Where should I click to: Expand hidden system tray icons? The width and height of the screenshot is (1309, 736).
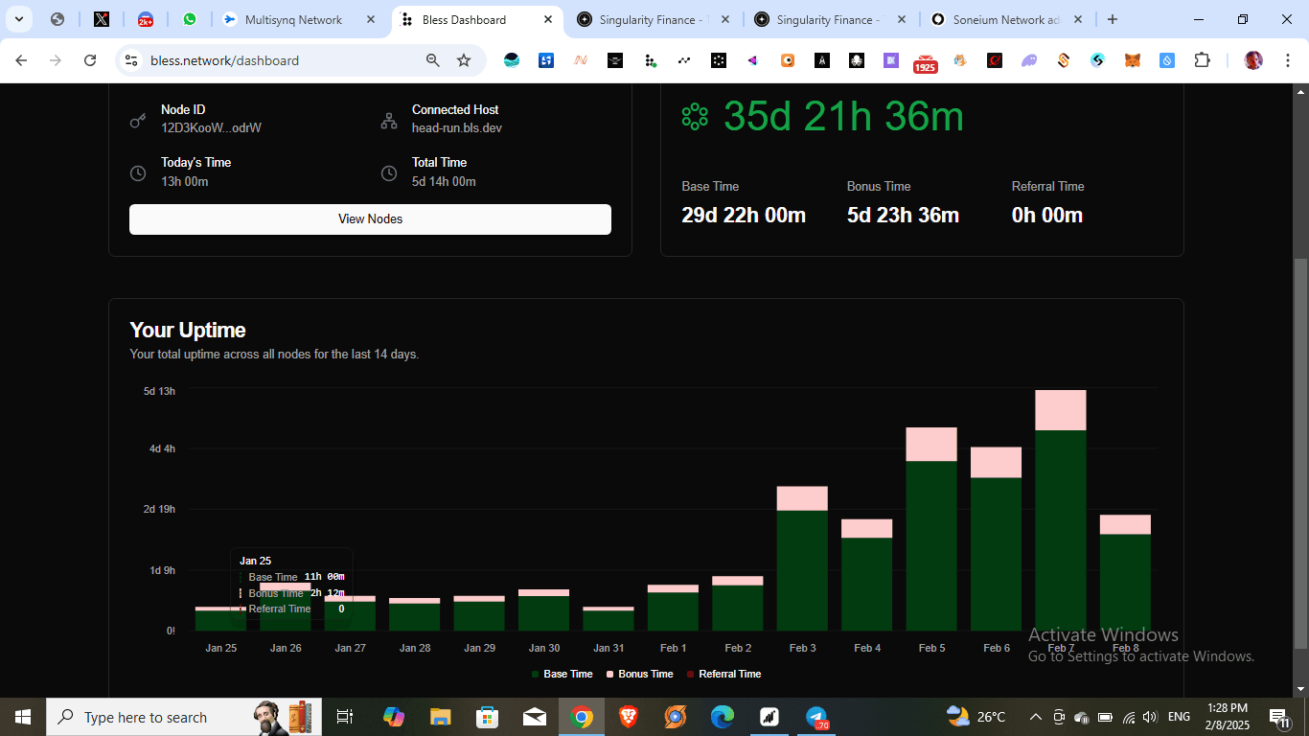(x=1036, y=717)
